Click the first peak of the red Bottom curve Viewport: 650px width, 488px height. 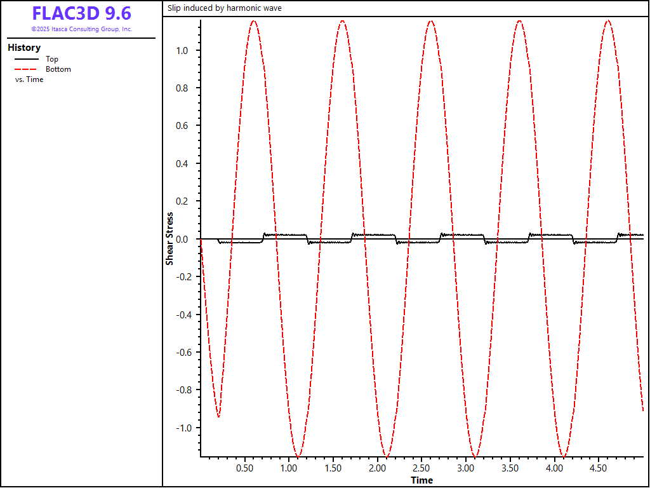[254, 21]
